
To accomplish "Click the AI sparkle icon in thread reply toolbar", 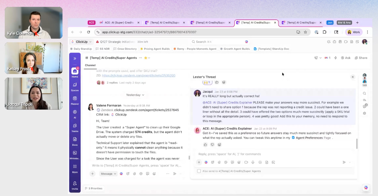I will coord(206,162).
